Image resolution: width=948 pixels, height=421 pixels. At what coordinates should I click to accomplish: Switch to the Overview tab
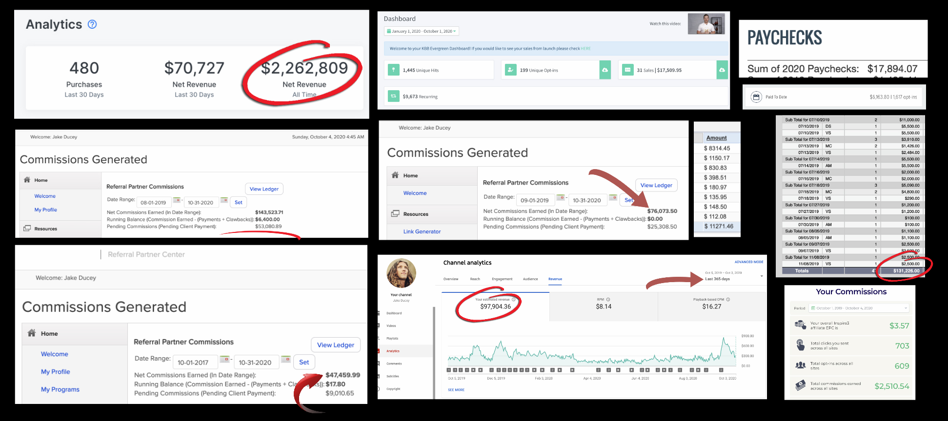pyautogui.click(x=450, y=279)
